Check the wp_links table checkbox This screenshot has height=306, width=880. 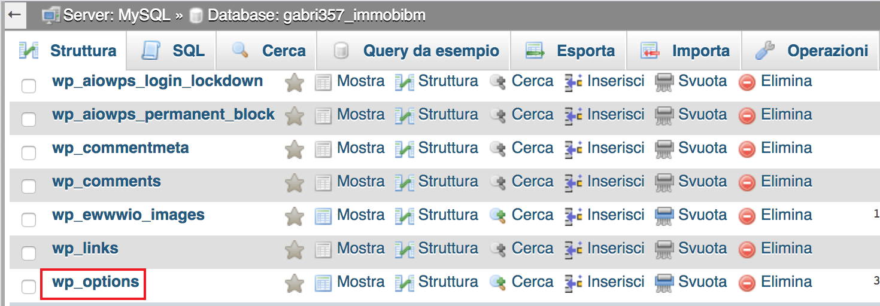(29, 253)
